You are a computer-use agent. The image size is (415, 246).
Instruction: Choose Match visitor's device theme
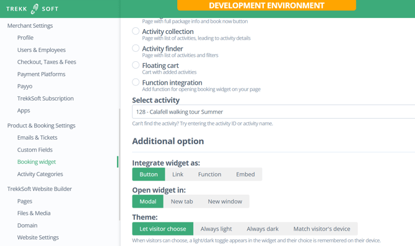[x=321, y=229]
